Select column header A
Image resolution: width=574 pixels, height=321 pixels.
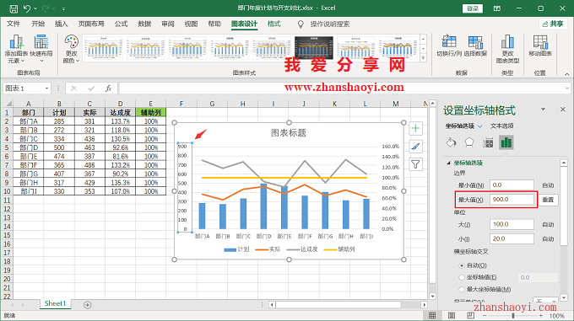[x=28, y=104]
